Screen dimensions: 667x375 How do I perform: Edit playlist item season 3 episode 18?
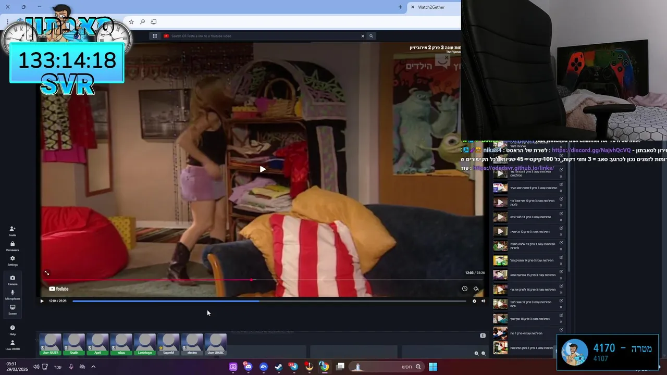coord(561,316)
